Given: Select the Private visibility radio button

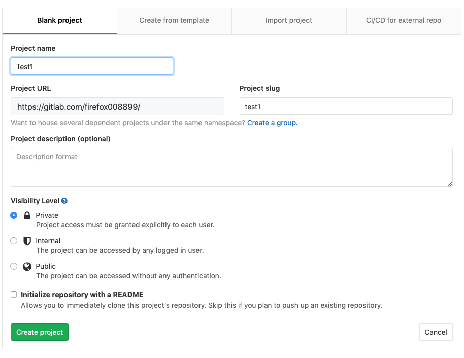Looking at the screenshot, I should coord(14,215).
